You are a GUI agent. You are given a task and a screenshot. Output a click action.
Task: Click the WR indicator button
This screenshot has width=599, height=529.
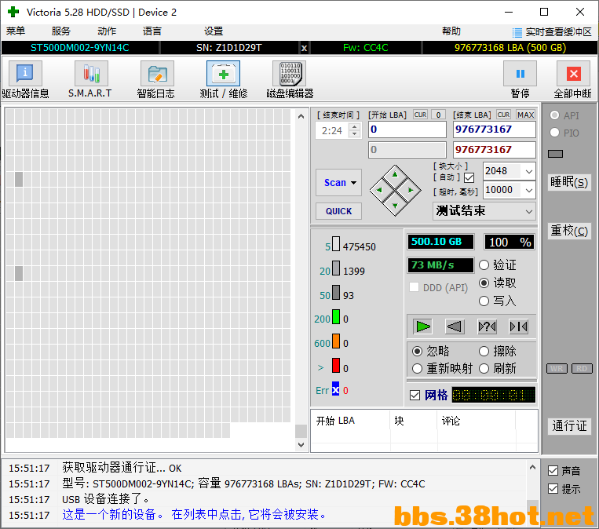click(x=557, y=369)
